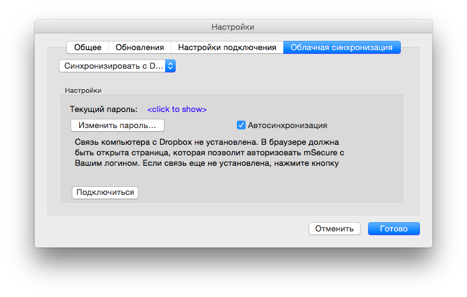This screenshot has height=297, width=467.
Task: Confirm settings with the Готово button
Action: tap(393, 228)
